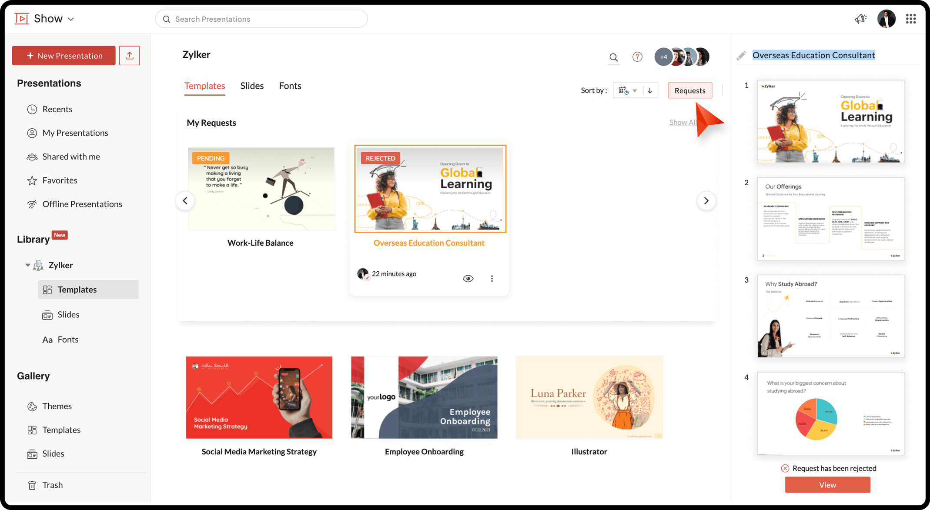This screenshot has width=930, height=510.
Task: Open more options for Overseas Education Consultant
Action: click(492, 279)
